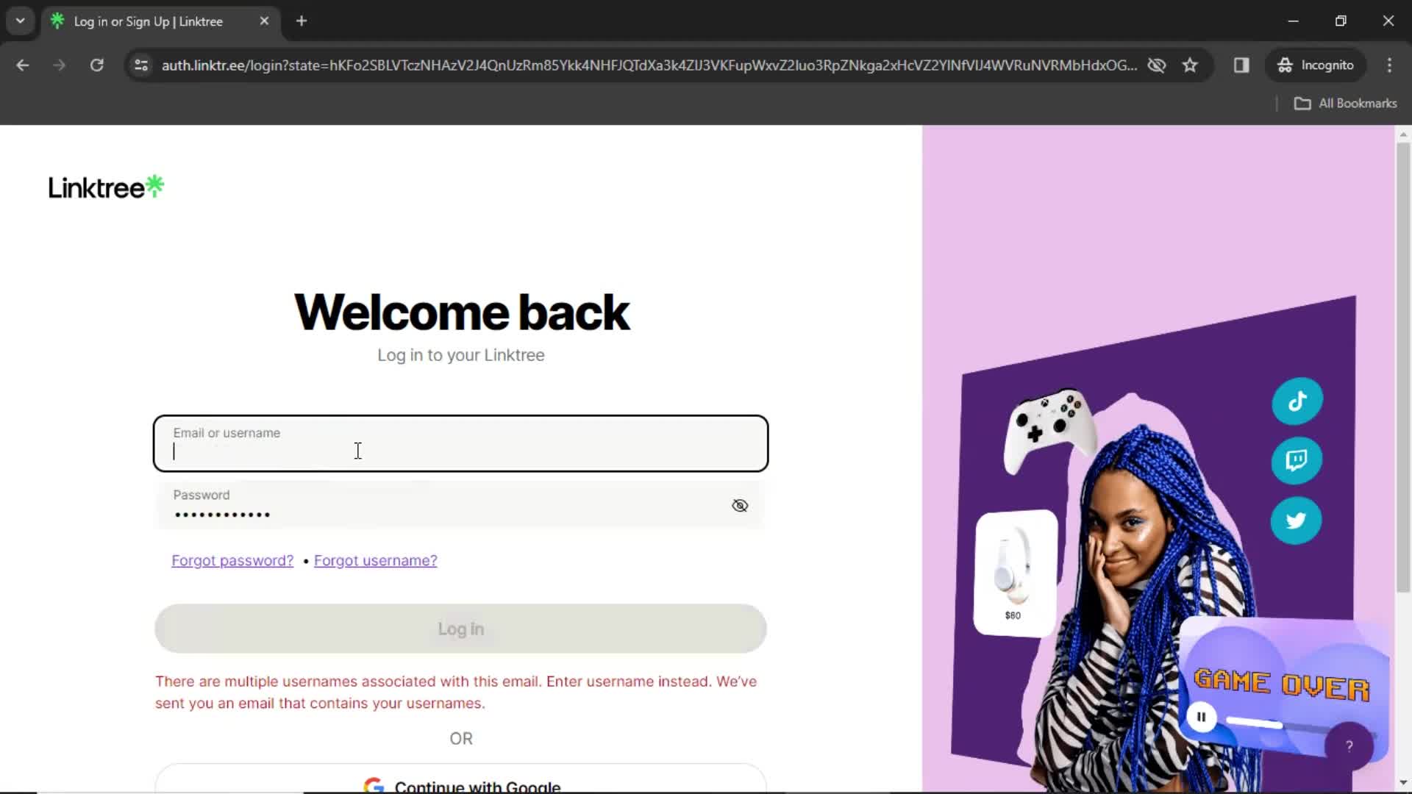Minimize the browser window
1412x794 pixels.
click(x=1293, y=21)
